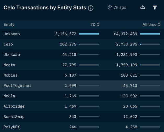The image size is (164, 132).
Task: Select the PoolTogether entity row
Action: coord(82,85)
